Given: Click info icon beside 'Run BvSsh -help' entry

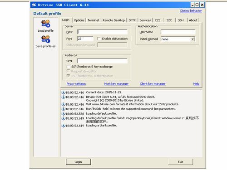Looking at the screenshot, I should click(x=63, y=109).
